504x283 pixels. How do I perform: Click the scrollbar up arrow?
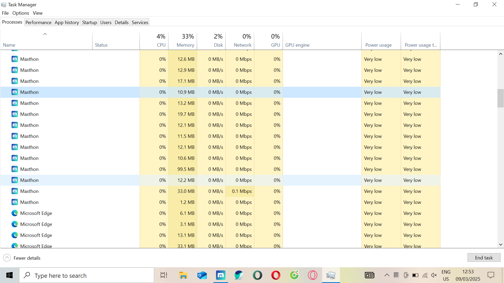(x=501, y=54)
